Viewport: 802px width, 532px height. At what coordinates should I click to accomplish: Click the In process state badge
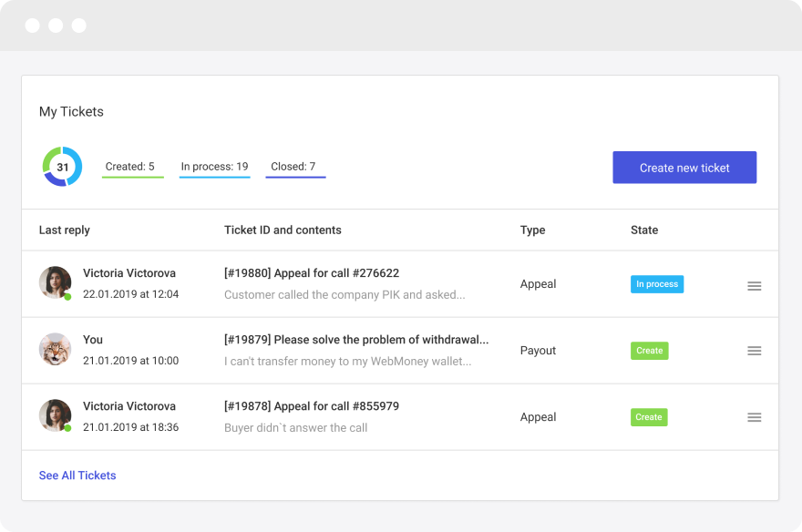656,284
